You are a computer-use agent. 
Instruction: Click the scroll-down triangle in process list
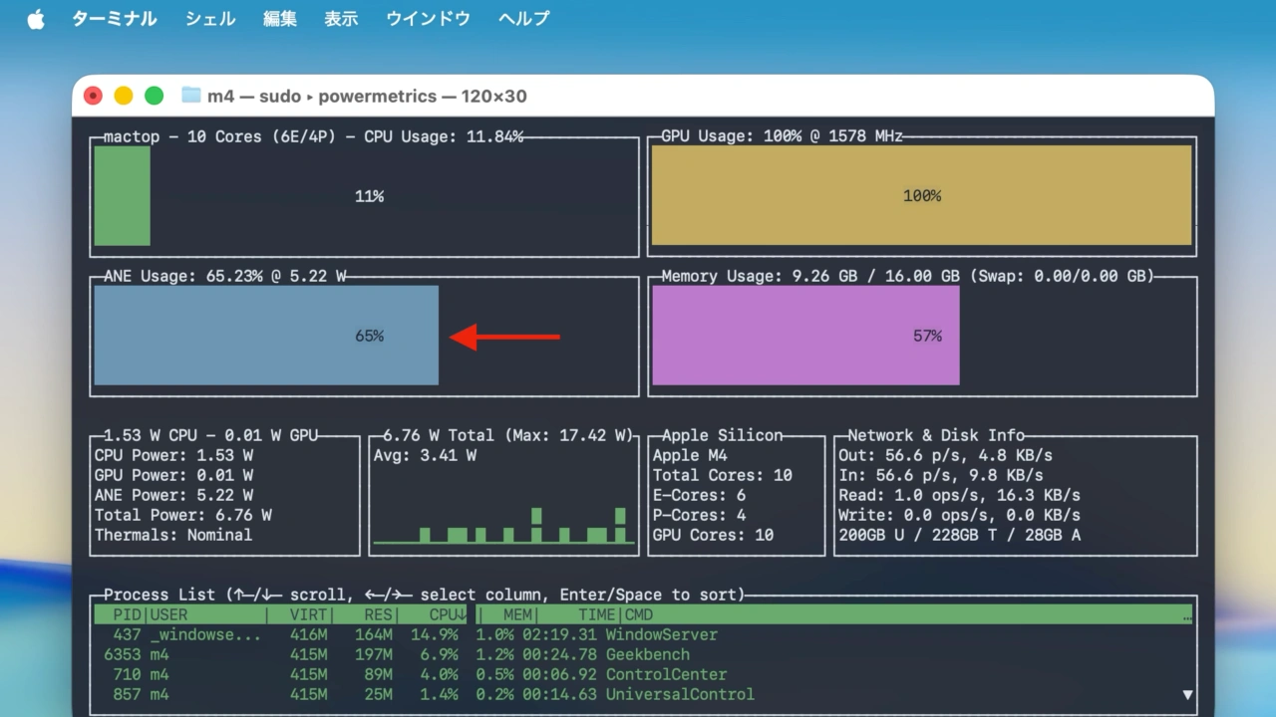(x=1186, y=695)
